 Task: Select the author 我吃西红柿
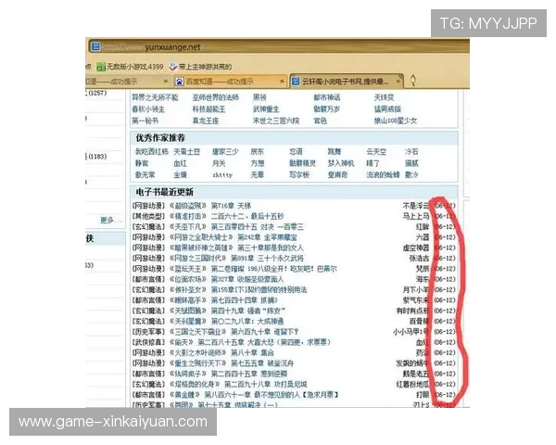coord(151,152)
